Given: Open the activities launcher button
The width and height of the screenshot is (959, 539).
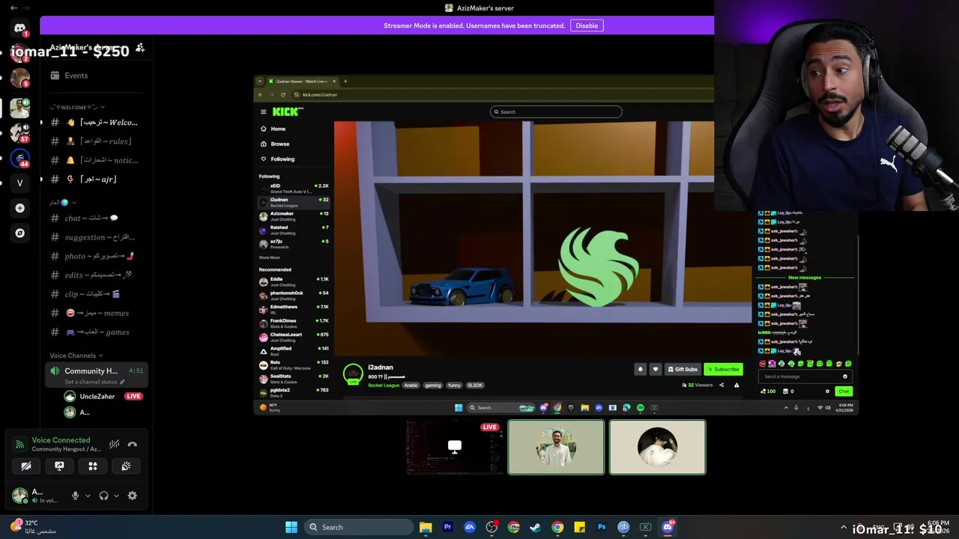Looking at the screenshot, I should 93,466.
